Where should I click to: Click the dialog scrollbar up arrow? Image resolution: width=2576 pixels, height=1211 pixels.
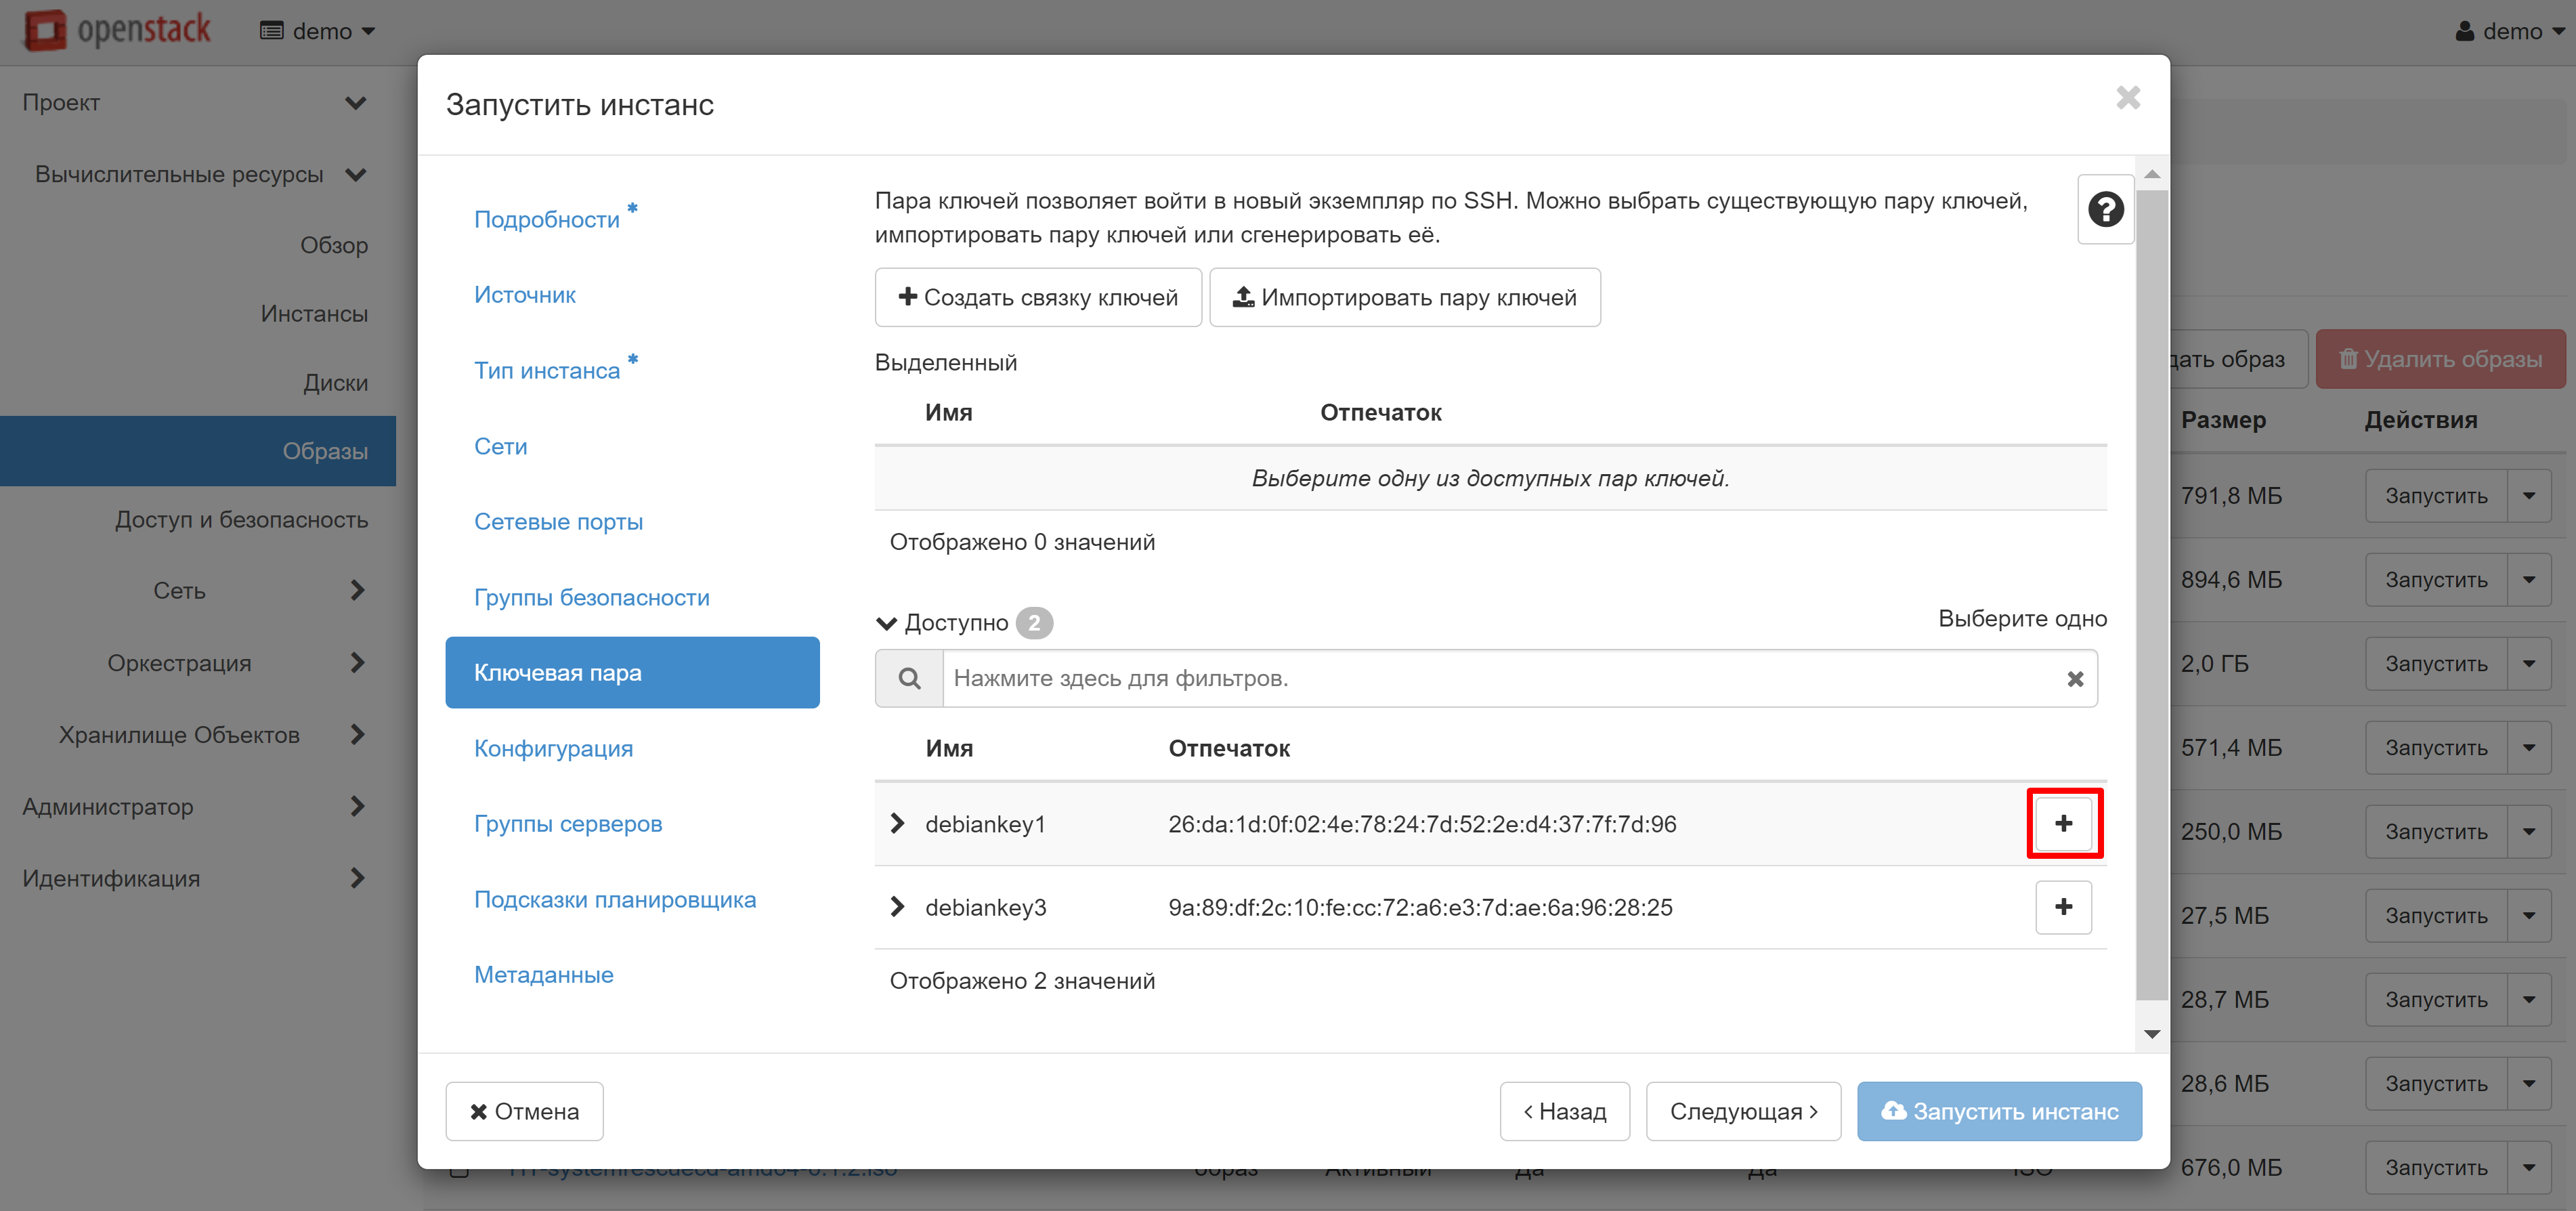(x=2152, y=174)
